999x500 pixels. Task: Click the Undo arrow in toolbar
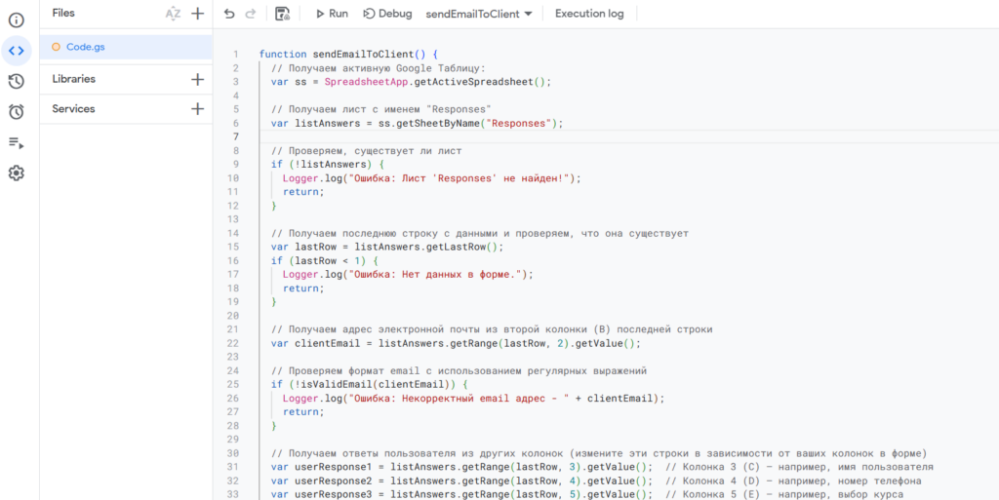pos(229,14)
